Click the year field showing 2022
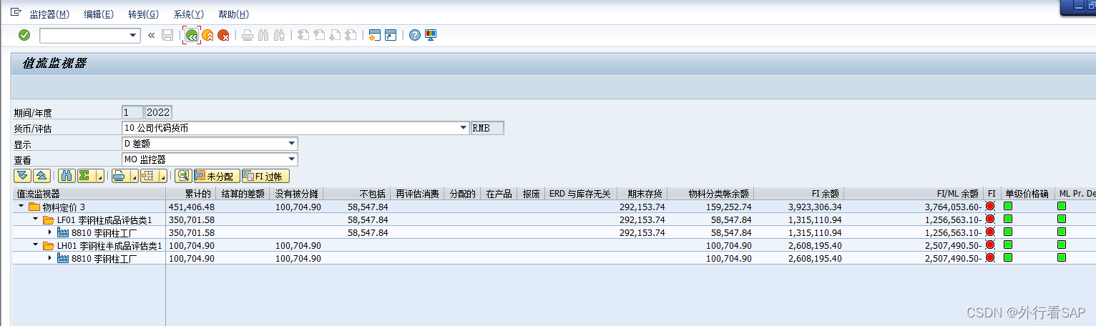The height and width of the screenshot is (326, 1096). point(158,112)
